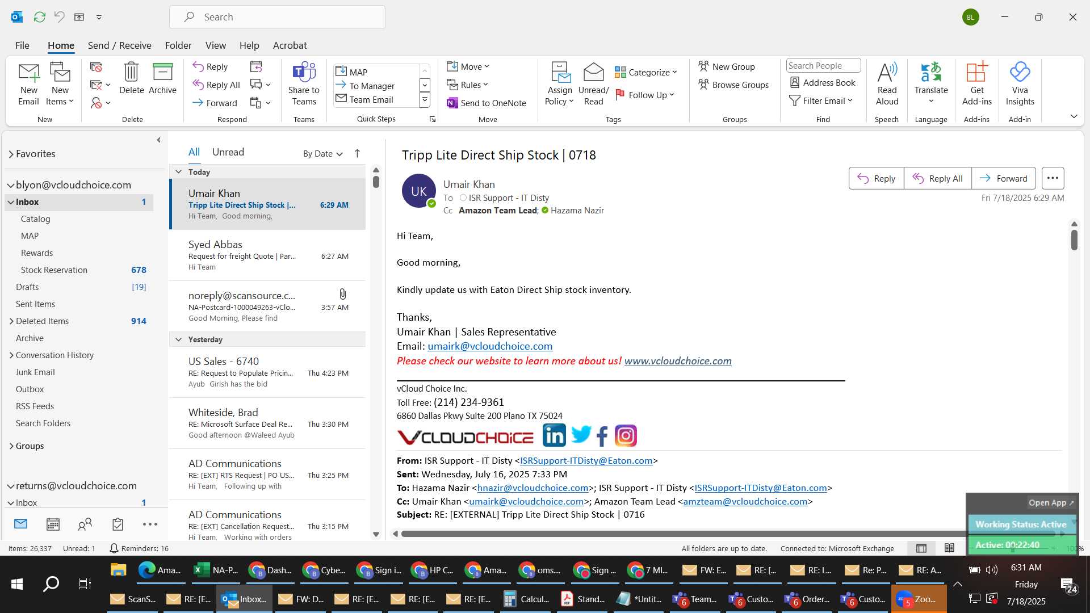Reverse sort order with the arrow
Image resolution: width=1090 pixels, height=613 pixels.
pos(357,153)
